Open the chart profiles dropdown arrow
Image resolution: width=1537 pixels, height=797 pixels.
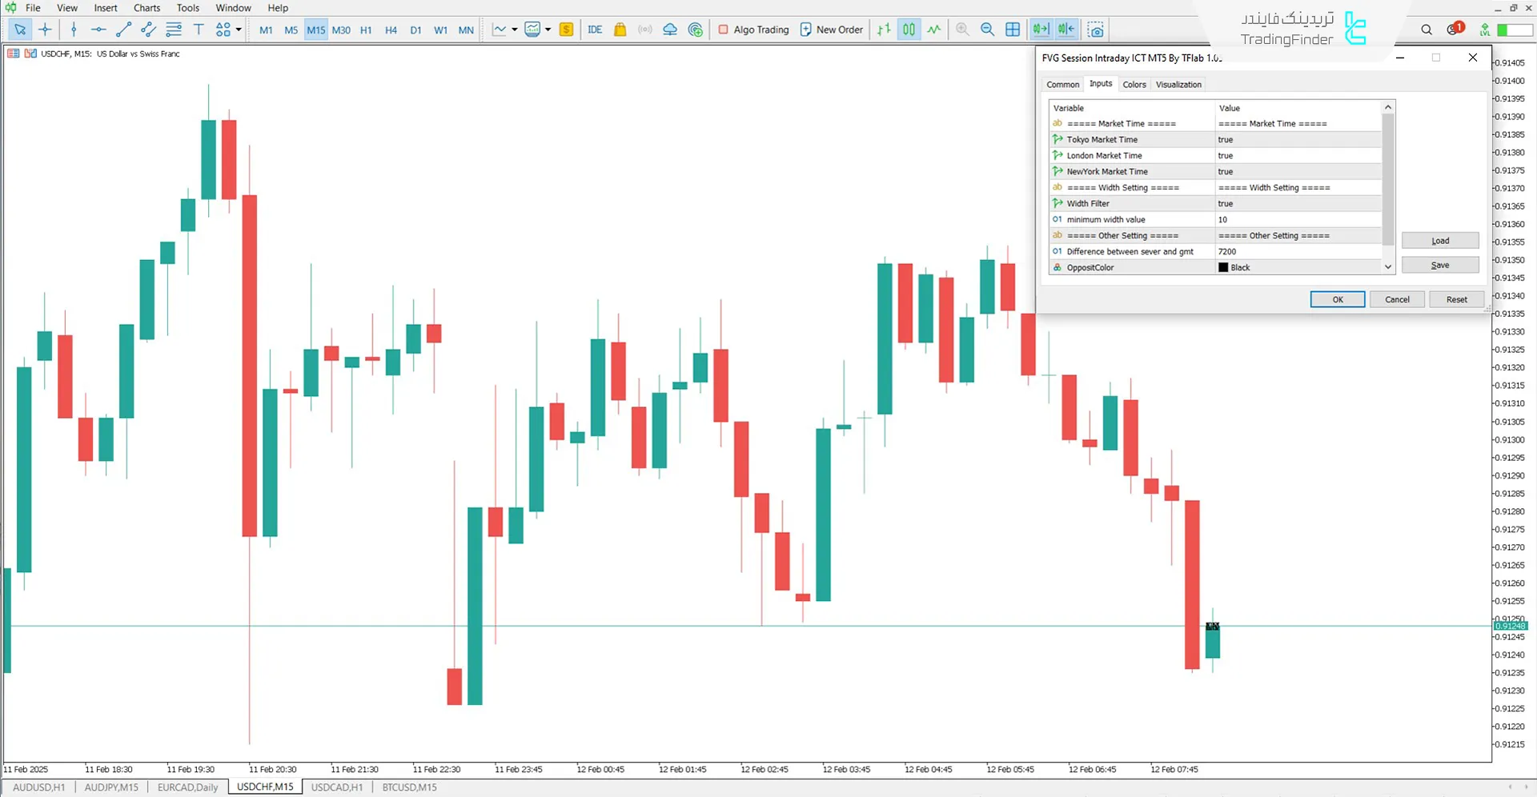pyautogui.click(x=548, y=30)
